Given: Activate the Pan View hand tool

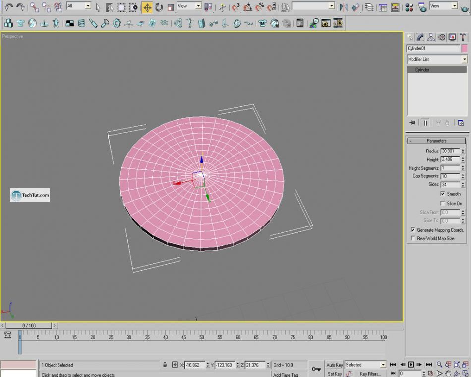Looking at the screenshot, I should coord(448,373).
